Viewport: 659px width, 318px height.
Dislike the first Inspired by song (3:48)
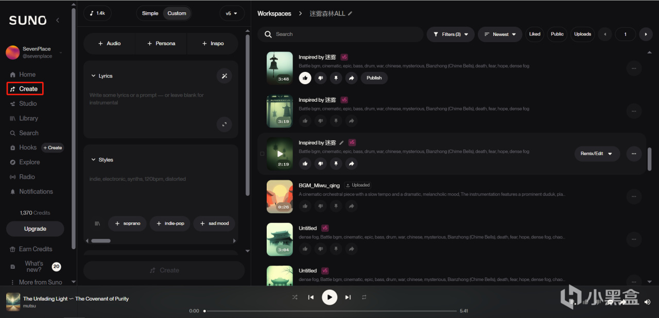click(x=320, y=78)
